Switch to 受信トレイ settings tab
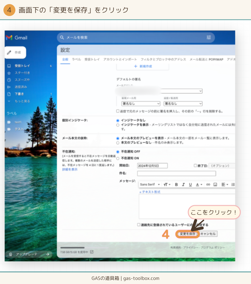The image size is (251, 284). coord(92,59)
